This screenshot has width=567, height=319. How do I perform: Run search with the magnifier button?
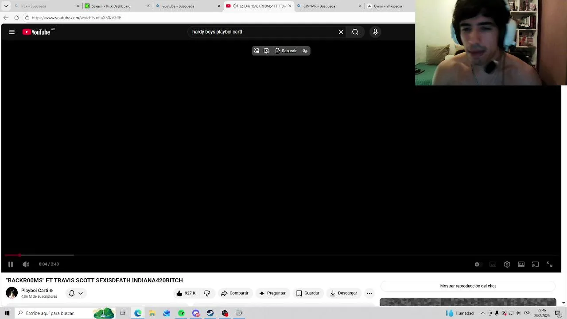point(355,32)
